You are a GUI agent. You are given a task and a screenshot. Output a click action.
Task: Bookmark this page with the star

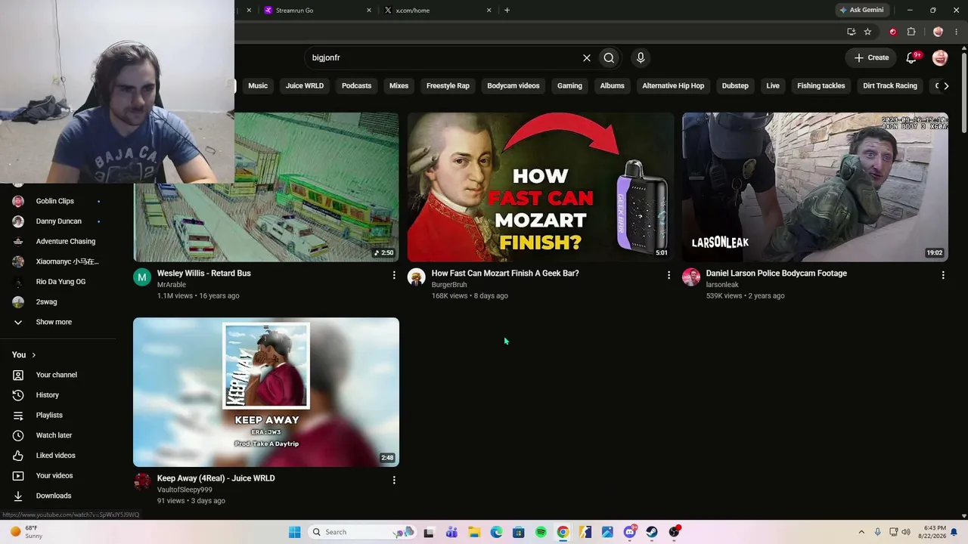[x=867, y=32]
